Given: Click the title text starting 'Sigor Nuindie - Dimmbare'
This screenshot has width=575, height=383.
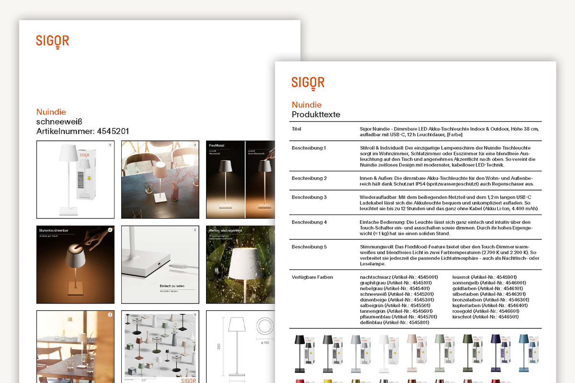Looking at the screenshot, I should click(x=448, y=132).
